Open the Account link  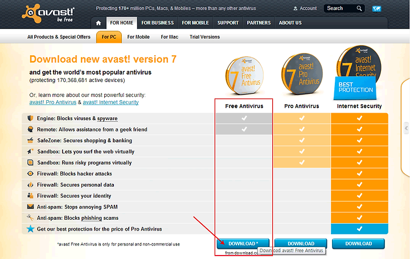click(x=308, y=9)
